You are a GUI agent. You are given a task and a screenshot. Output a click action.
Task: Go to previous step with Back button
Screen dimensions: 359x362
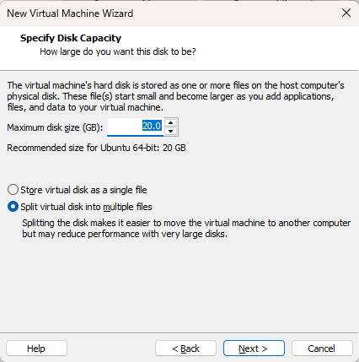point(185,348)
